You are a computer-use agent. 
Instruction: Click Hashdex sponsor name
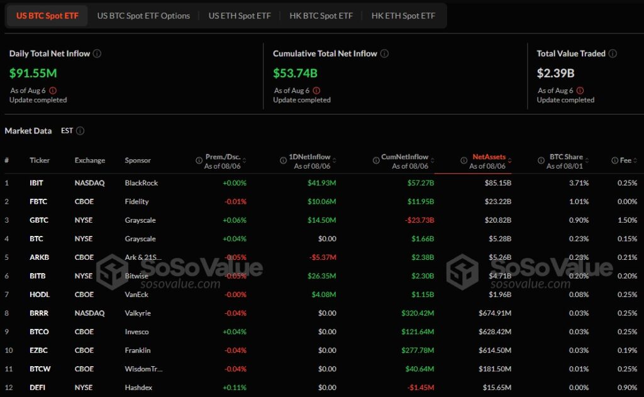pos(138,387)
